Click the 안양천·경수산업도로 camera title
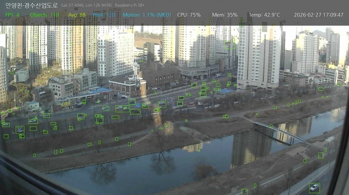Viewport: 349px width, 195px height. (32, 5)
